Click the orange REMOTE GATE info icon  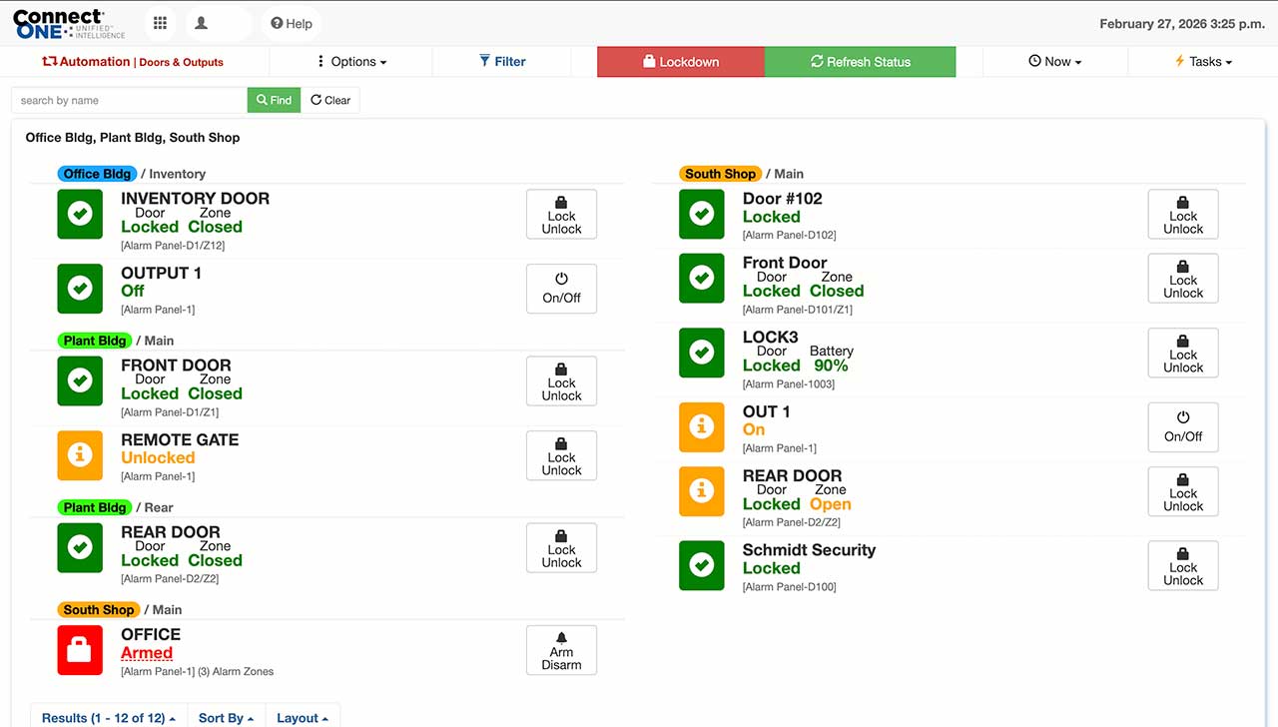[x=80, y=455]
